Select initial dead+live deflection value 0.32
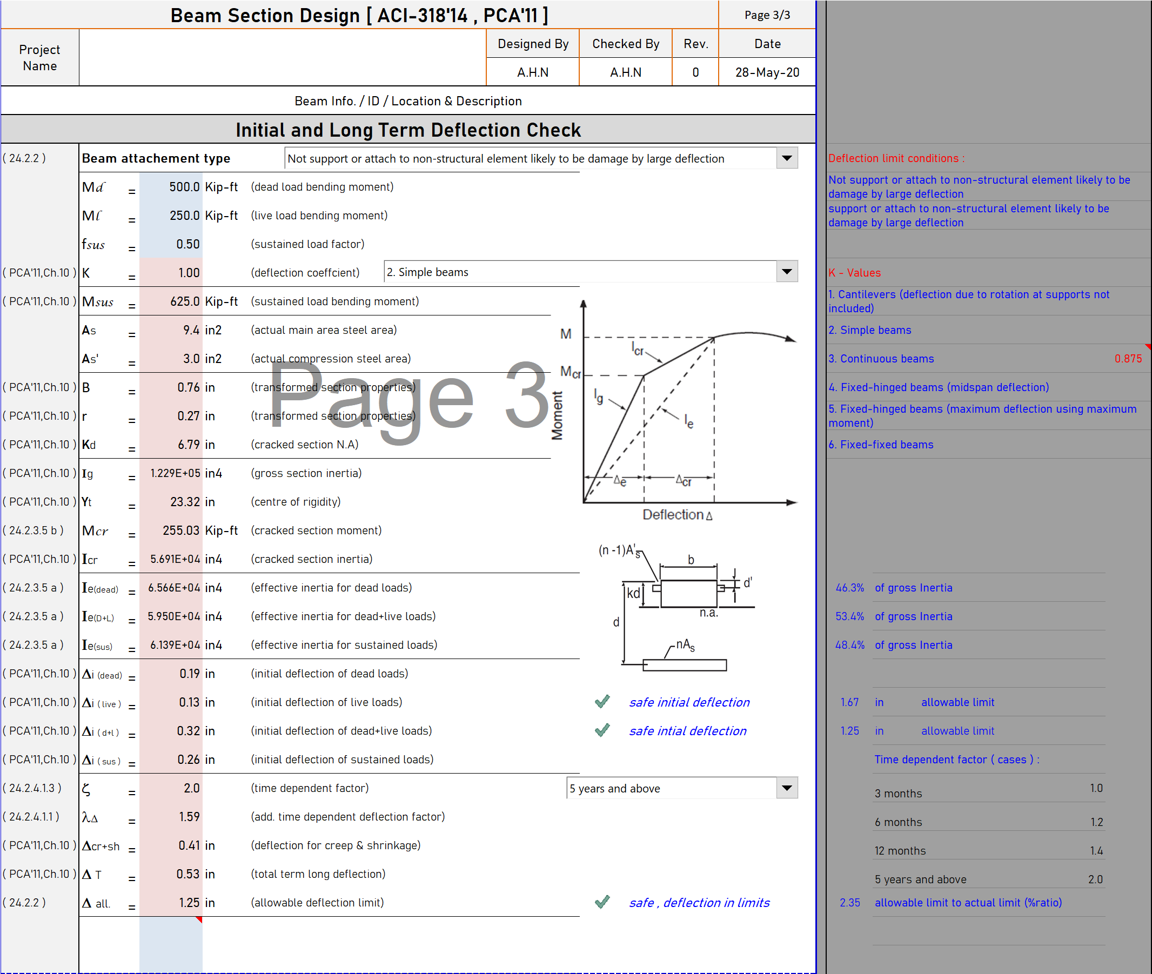1152x974 pixels. (171, 731)
